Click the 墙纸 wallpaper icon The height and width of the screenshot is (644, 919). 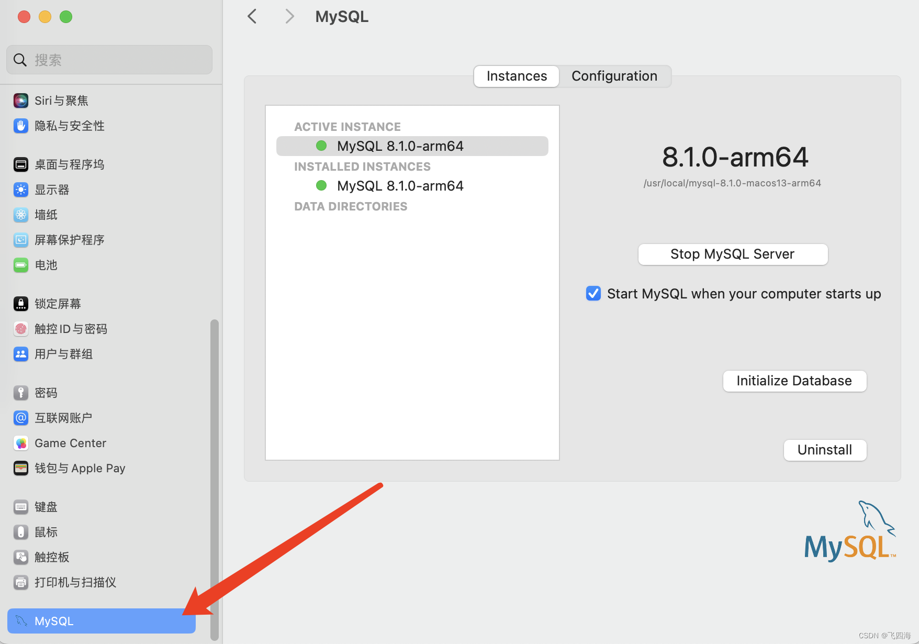pyautogui.click(x=21, y=215)
